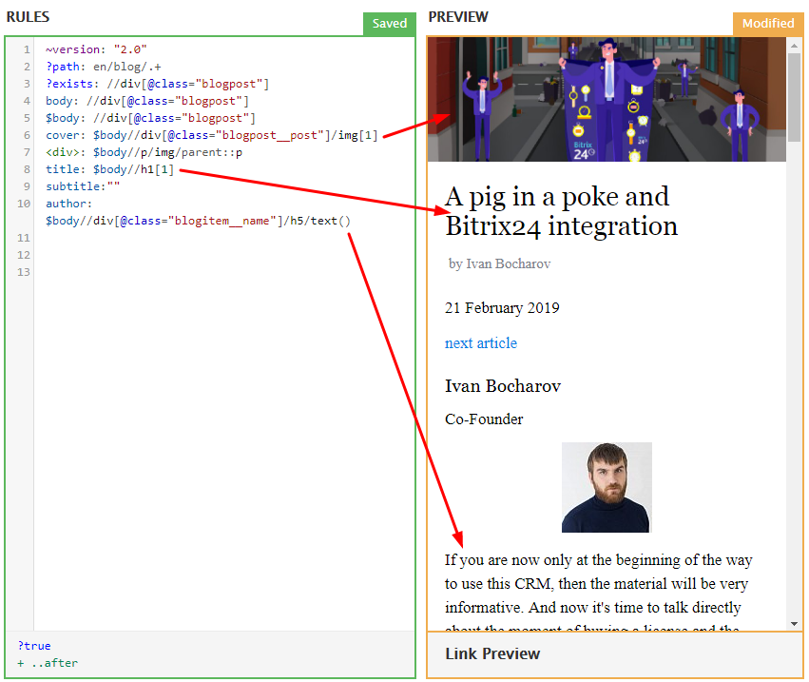Click the 'Co-Founder' text
Image resolution: width=809 pixels, height=682 pixels.
pyautogui.click(x=484, y=419)
